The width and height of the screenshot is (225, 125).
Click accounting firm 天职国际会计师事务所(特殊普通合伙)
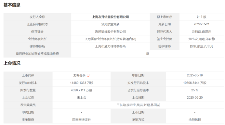(110, 39)
